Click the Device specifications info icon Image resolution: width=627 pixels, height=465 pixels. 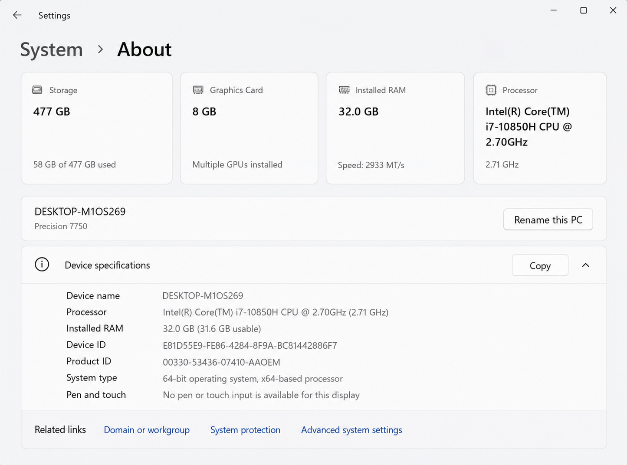click(x=42, y=265)
